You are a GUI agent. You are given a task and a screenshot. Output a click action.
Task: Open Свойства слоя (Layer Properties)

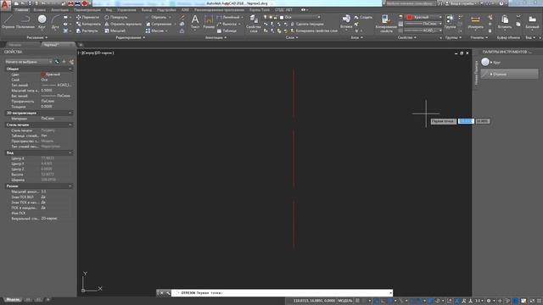254,24
